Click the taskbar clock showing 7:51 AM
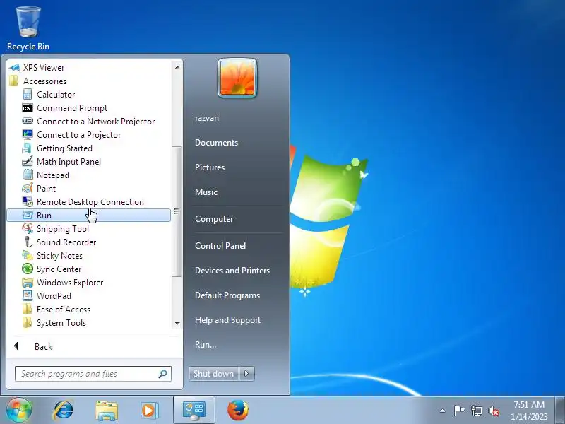Viewport: 565px width, 424px height. 529,411
